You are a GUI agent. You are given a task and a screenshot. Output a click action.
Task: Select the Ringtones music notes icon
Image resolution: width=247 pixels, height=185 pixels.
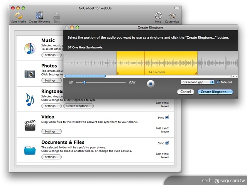point(30,99)
